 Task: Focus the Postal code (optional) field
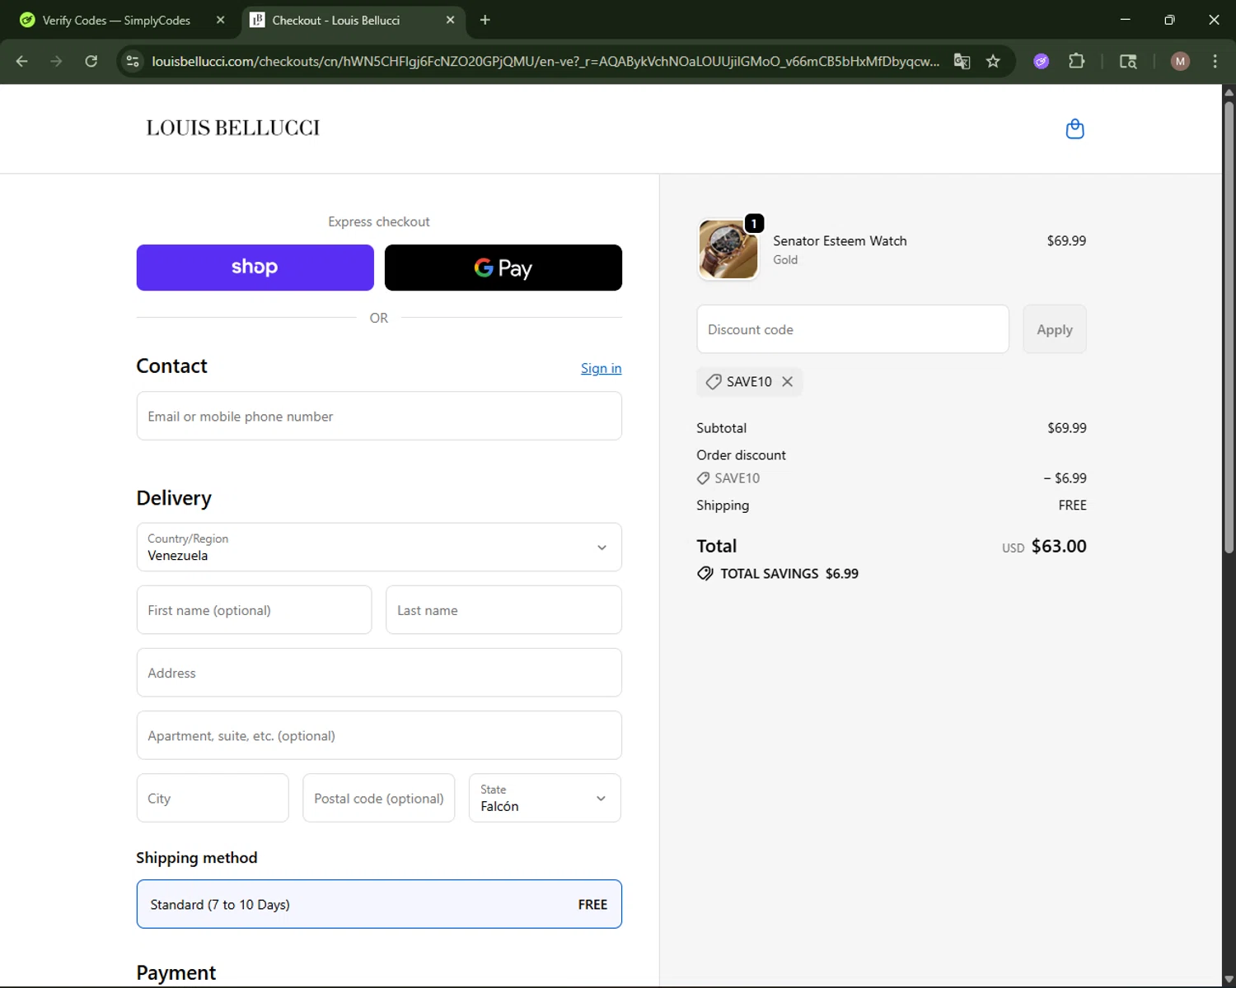pos(378,798)
